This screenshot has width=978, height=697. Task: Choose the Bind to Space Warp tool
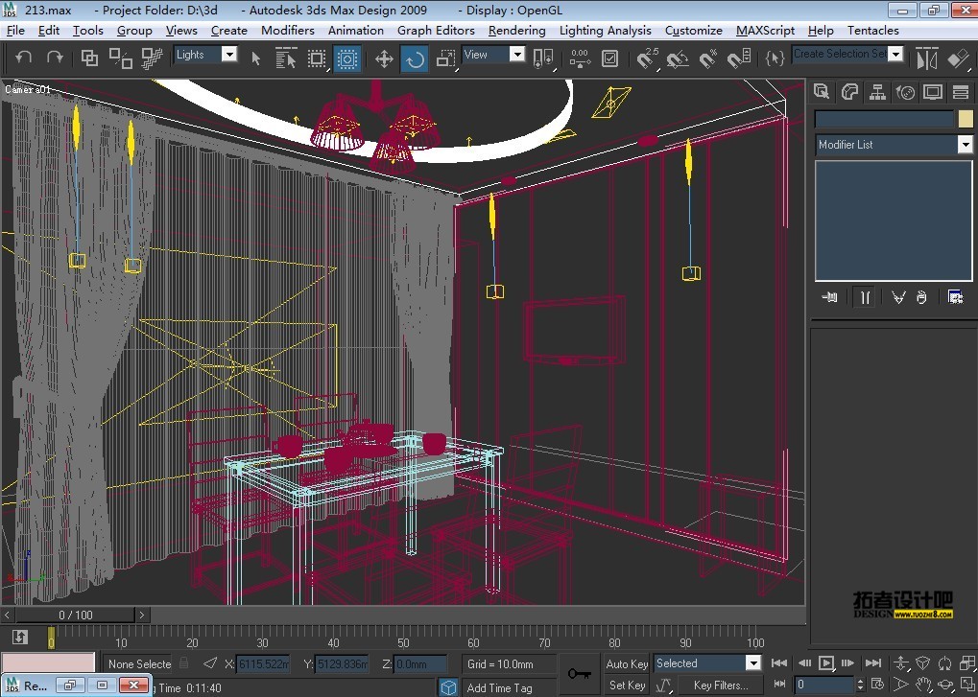click(x=152, y=58)
